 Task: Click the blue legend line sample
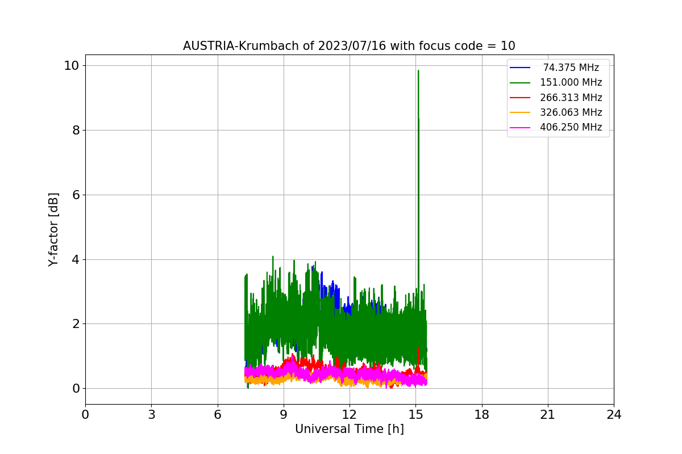pyautogui.click(x=520, y=68)
